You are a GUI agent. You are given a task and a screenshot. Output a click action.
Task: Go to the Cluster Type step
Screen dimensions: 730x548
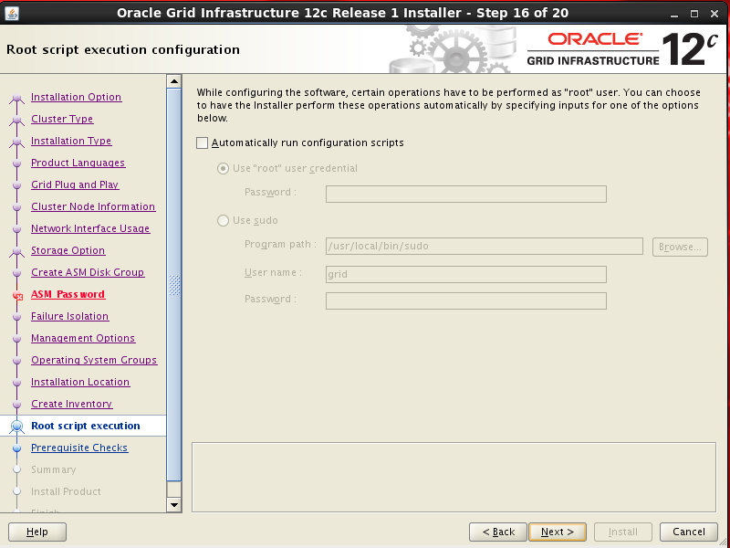[x=62, y=119]
